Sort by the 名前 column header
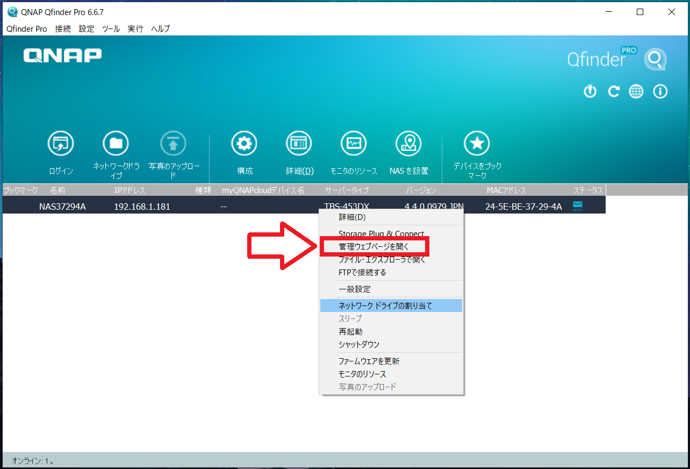This screenshot has height=469, width=690. (57, 190)
